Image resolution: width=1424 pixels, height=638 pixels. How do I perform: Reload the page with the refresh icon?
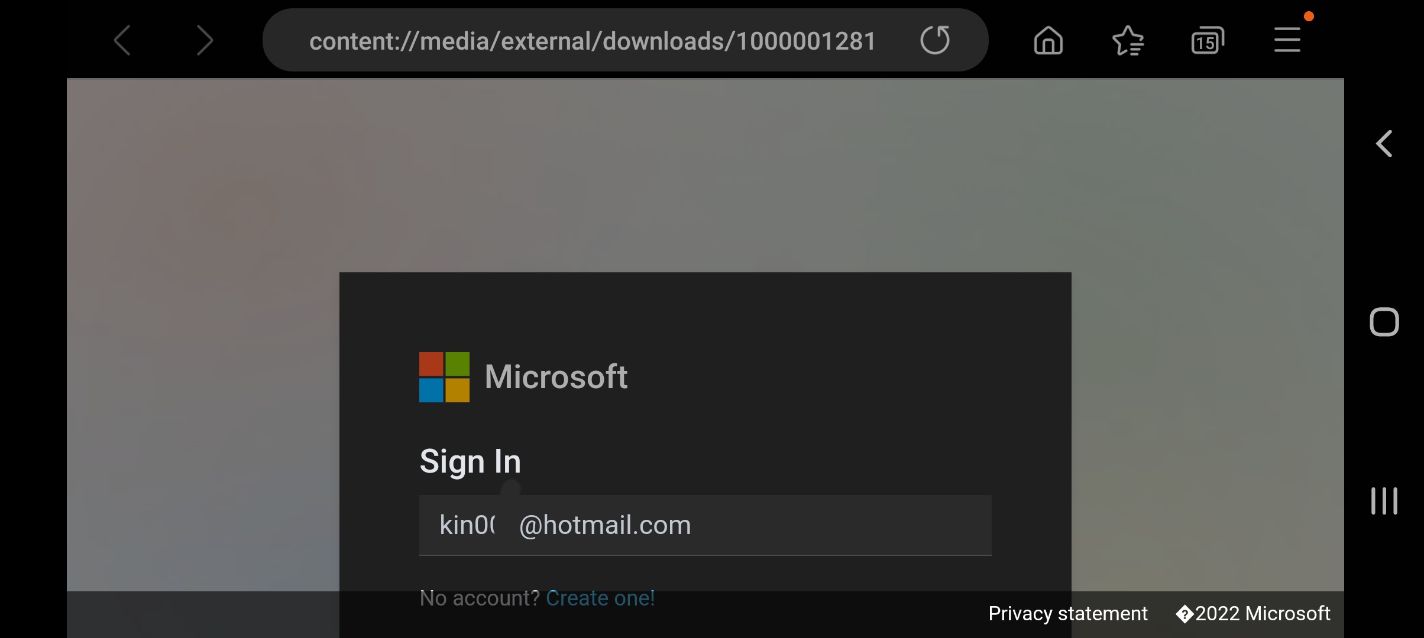(x=935, y=40)
